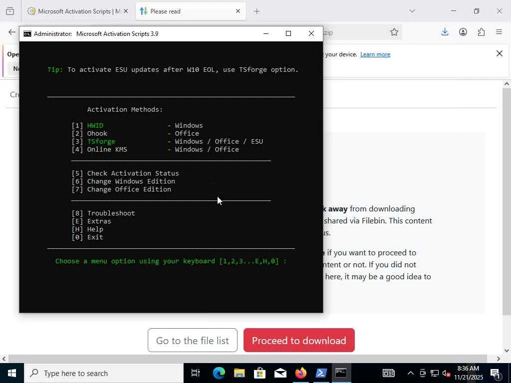
Task: Expand the list all tabs chevron
Action: pos(412,11)
